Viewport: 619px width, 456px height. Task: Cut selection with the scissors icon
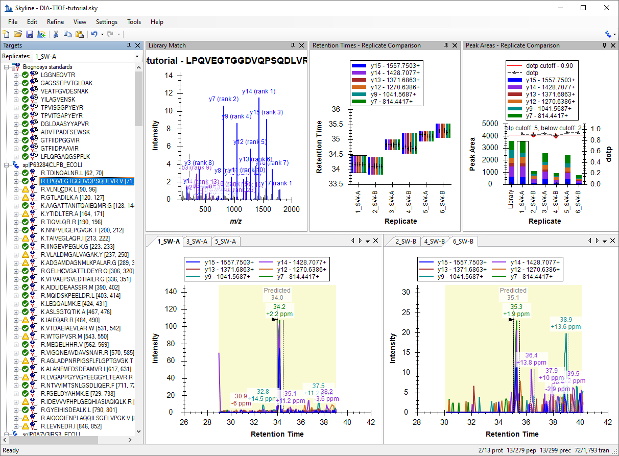point(56,34)
